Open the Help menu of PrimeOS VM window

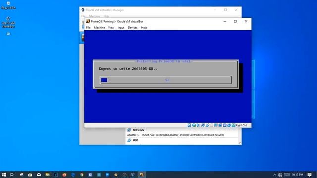[x=144, y=28]
